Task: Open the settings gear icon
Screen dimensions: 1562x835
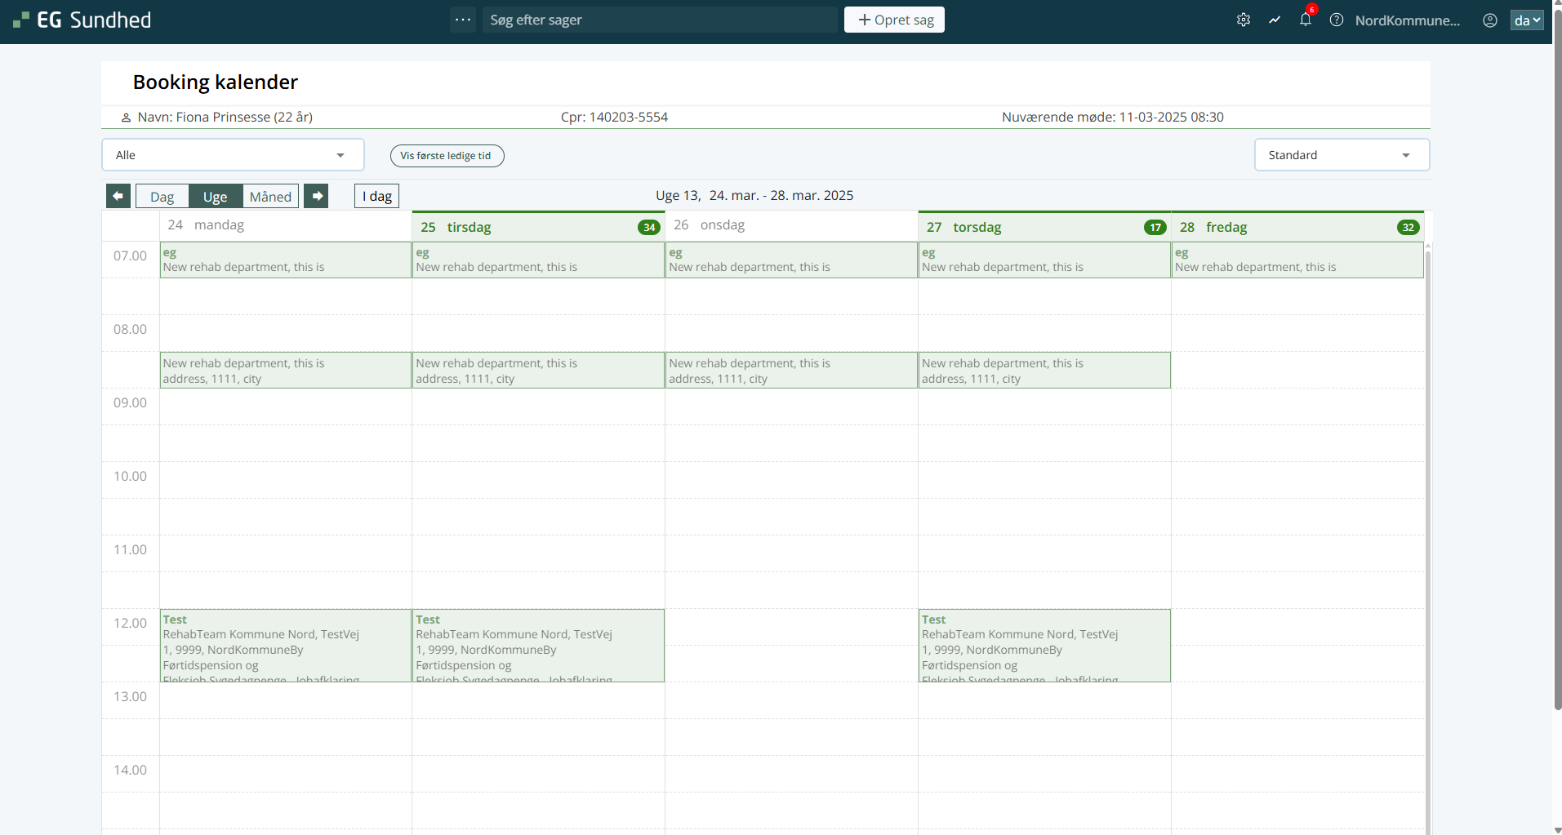Action: tap(1244, 20)
